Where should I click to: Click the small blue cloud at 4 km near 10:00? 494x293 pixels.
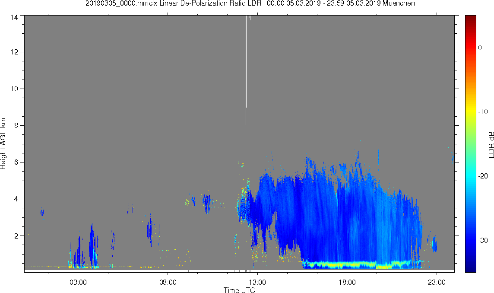pyautogui.click(x=207, y=204)
